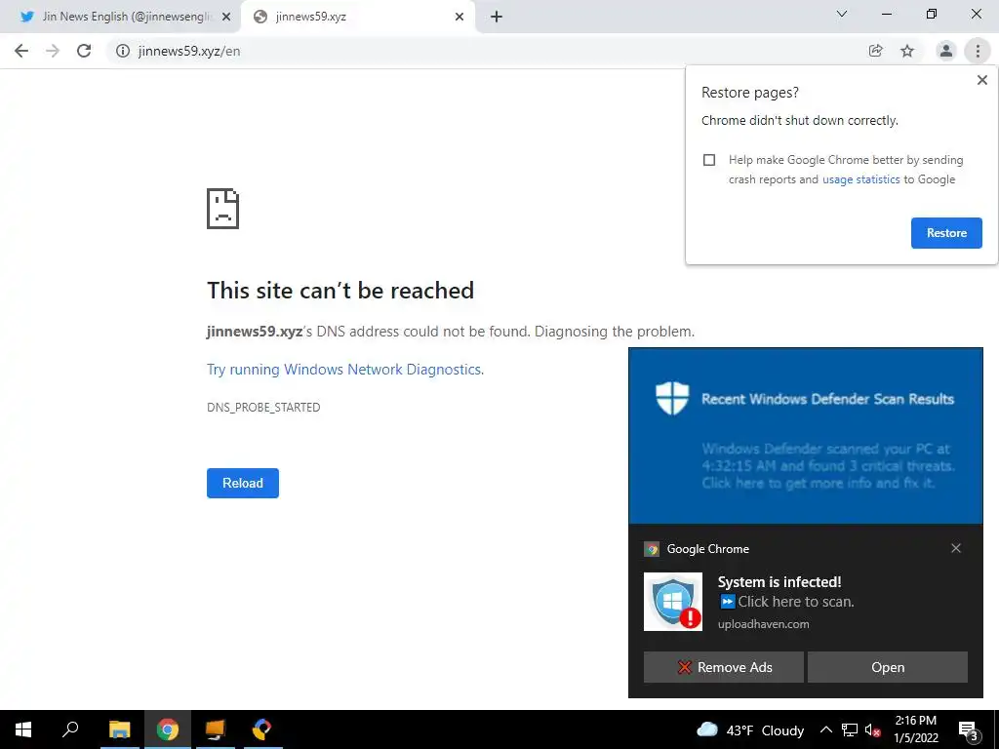Open the orange monitor app in taskbar
Viewport: 999px width, 749px height.
tap(216, 729)
